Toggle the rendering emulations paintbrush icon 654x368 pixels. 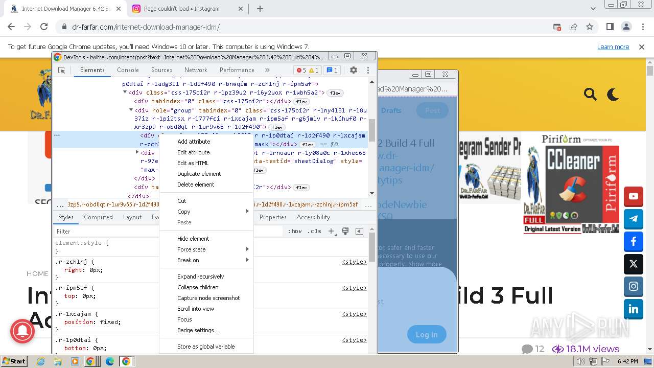click(x=345, y=231)
